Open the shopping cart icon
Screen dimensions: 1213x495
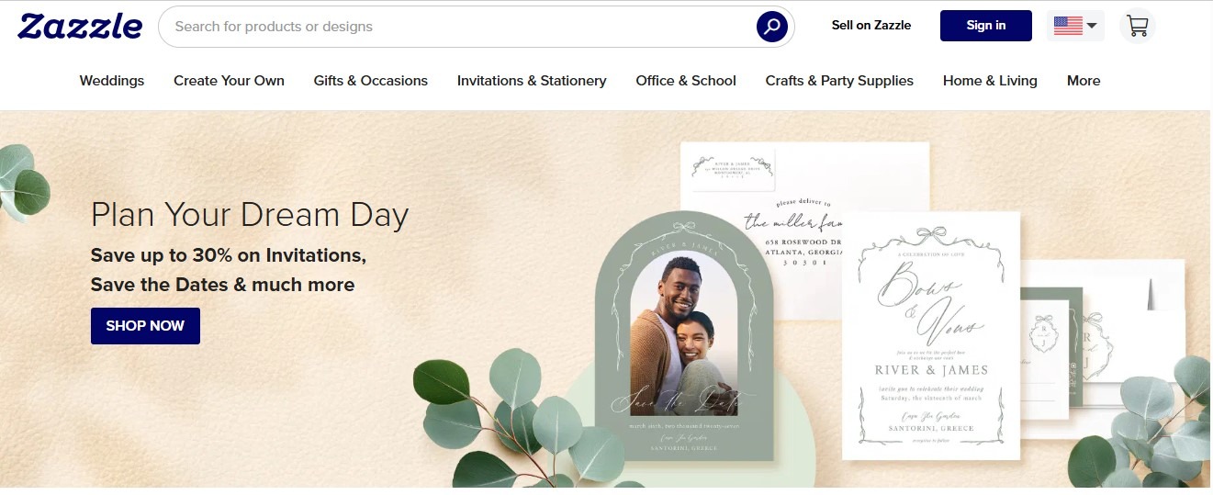click(x=1138, y=26)
